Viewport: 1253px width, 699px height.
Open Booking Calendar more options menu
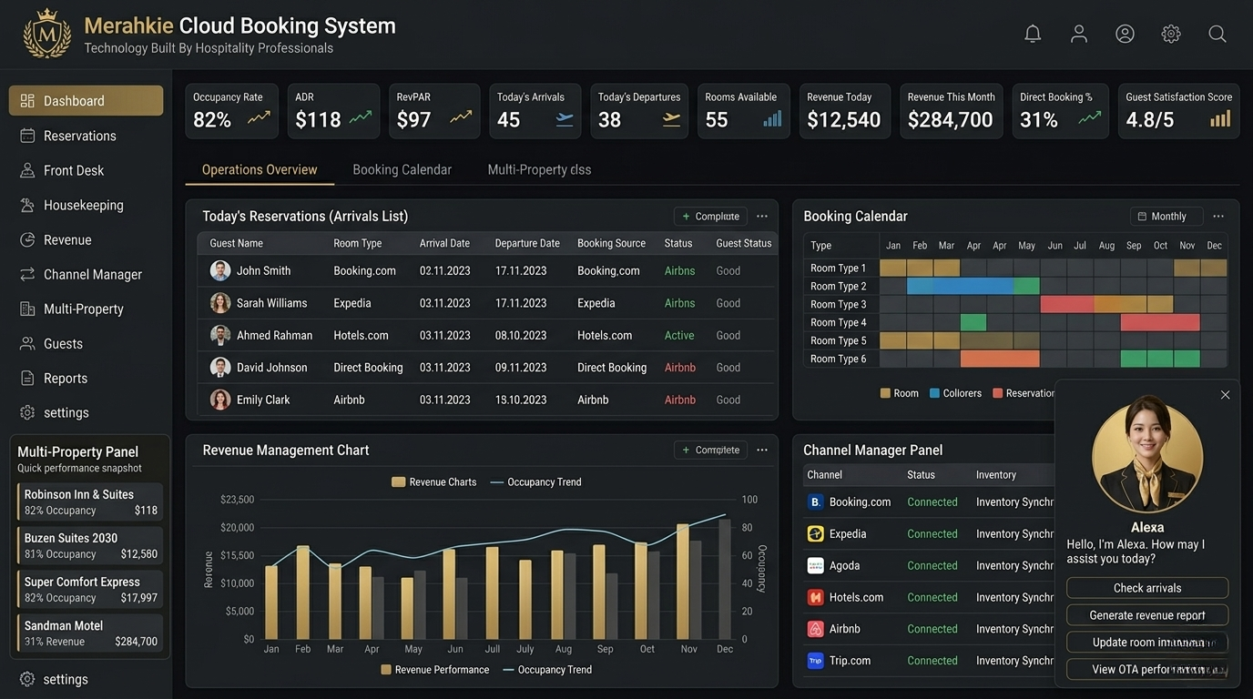click(1218, 216)
